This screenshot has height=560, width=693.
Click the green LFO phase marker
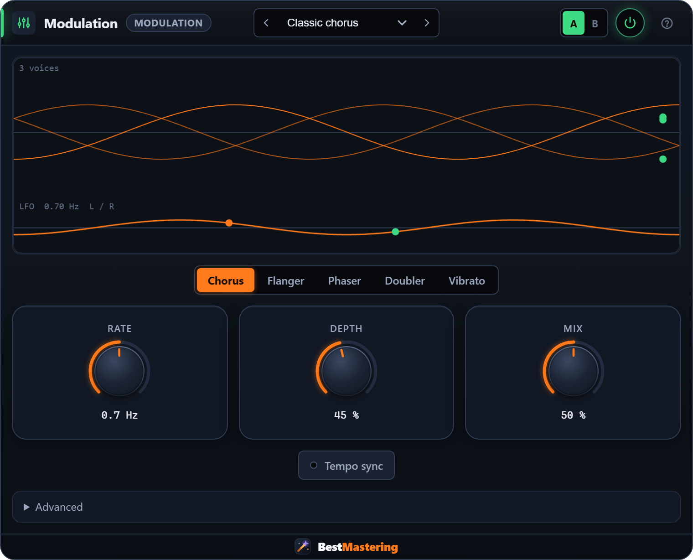point(395,232)
